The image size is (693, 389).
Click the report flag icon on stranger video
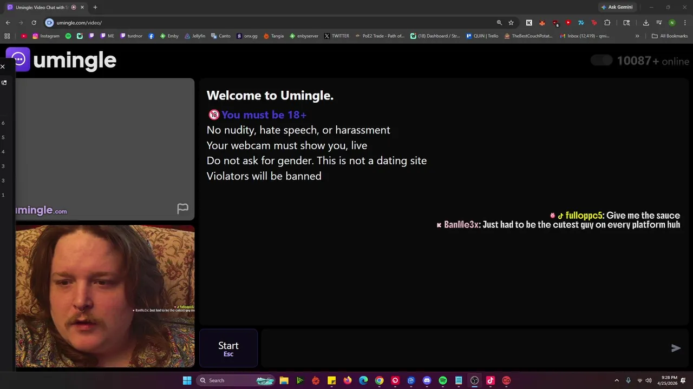click(183, 209)
